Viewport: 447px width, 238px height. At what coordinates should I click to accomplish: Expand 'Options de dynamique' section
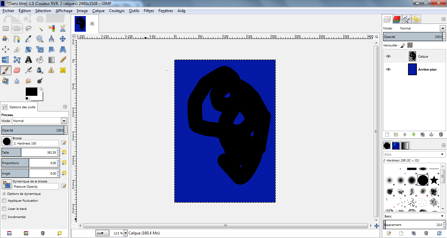click(x=4, y=194)
